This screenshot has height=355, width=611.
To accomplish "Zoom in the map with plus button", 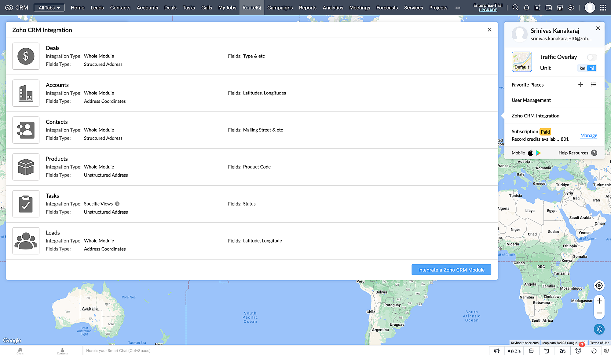I will pos(599,301).
